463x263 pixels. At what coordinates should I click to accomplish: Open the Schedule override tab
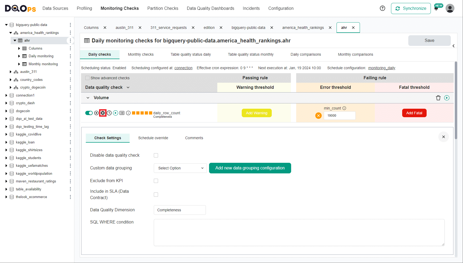(153, 138)
